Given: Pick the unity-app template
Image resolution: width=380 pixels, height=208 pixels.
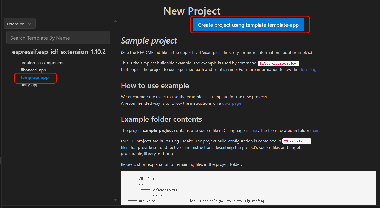Looking at the screenshot, I should point(30,85).
